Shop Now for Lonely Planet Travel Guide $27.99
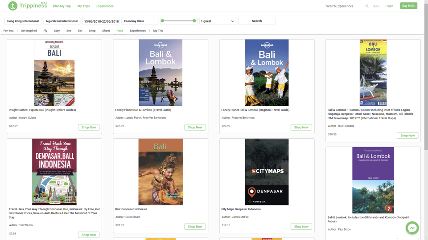Image resolution: width=428 pixels, height=240 pixels. (195, 128)
